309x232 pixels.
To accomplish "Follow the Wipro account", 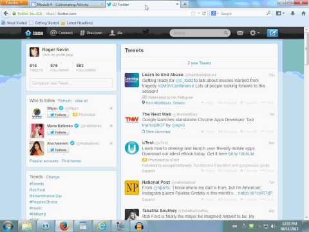I will pos(58,115).
